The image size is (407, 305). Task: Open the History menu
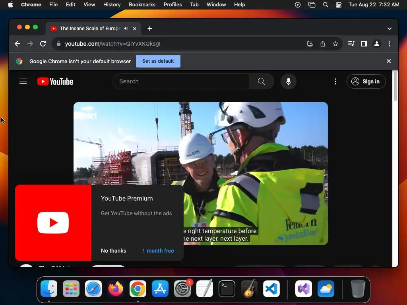click(x=112, y=5)
